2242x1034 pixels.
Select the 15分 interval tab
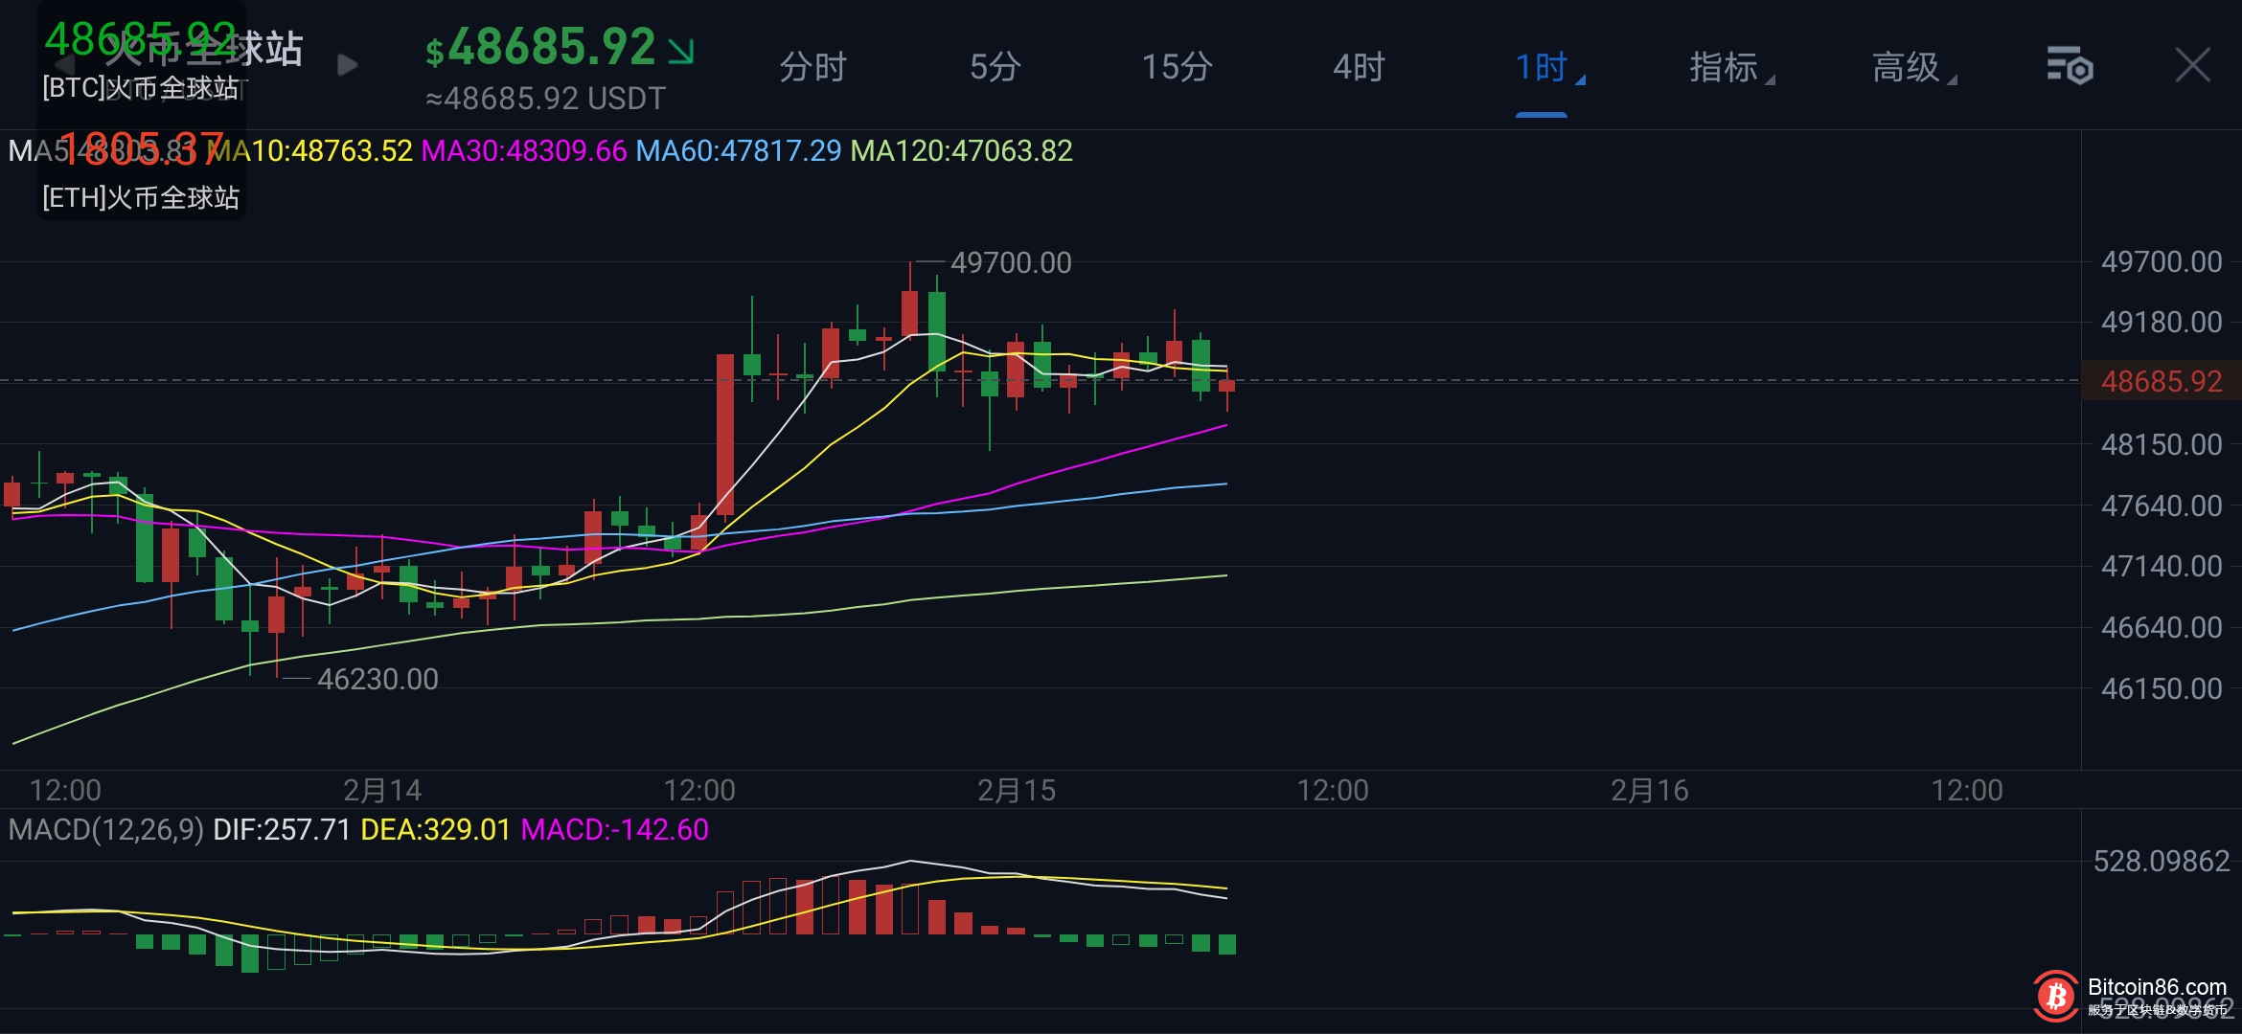[x=1177, y=68]
